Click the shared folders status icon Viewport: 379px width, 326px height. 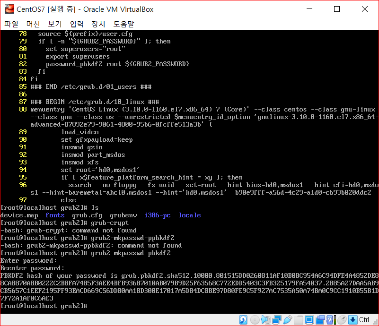(x=298, y=320)
